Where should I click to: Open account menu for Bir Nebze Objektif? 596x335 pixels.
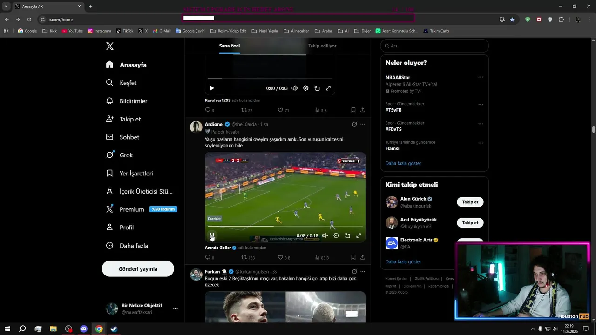click(175, 308)
